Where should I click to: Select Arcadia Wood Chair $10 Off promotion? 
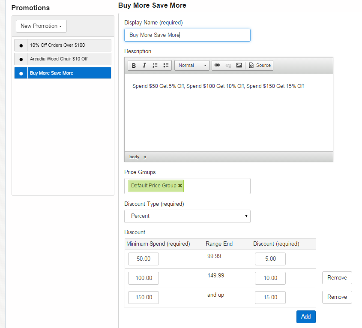(x=69, y=59)
